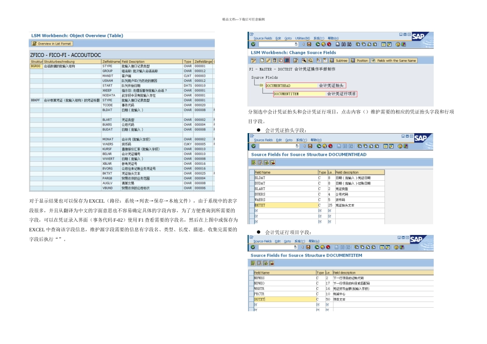Click yellow Exit icon in DOCUMENTITEM window
Viewport: 487px width, 344px height.
(322, 247)
